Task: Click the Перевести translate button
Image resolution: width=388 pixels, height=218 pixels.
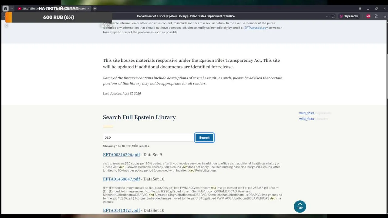Action: [x=349, y=16]
